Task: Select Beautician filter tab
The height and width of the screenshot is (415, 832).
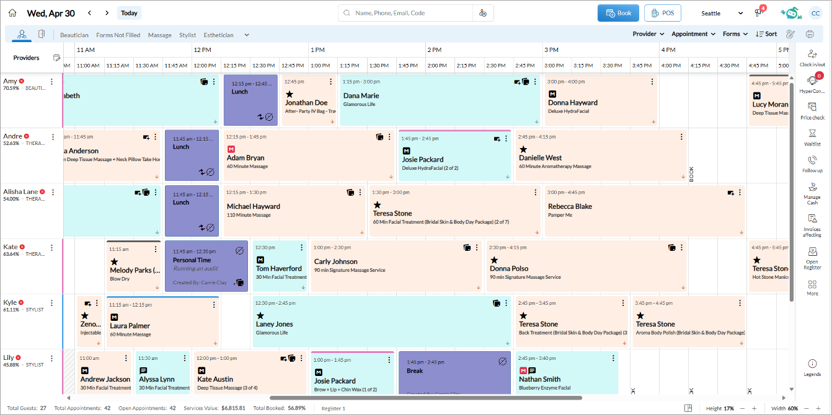Action: 74,35
